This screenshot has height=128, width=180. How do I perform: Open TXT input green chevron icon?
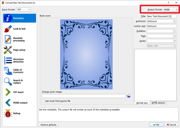8,92
